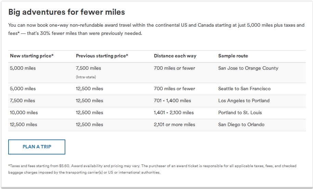Click the 'Distance each way' column header
Viewport: 313px width, 189px height.
pos(175,56)
